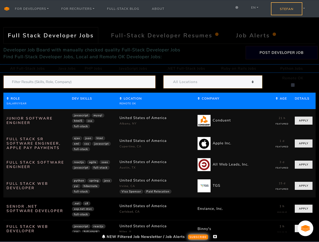
Task: Toggle the theme icon beside EN
Action: pyautogui.click(x=237, y=8)
